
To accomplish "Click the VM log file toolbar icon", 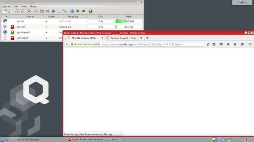I will (x=59, y=11).
